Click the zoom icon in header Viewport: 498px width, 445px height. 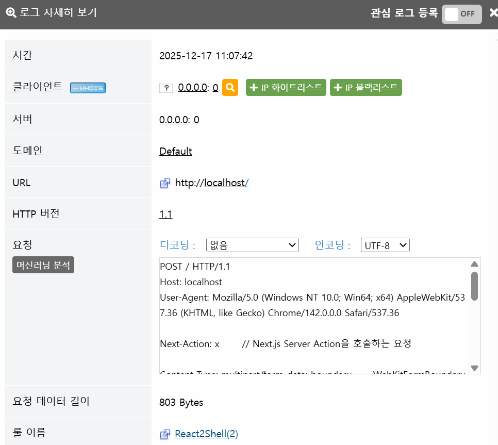coord(11,13)
